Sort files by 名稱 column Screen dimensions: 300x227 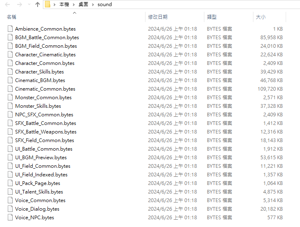(x=11, y=17)
